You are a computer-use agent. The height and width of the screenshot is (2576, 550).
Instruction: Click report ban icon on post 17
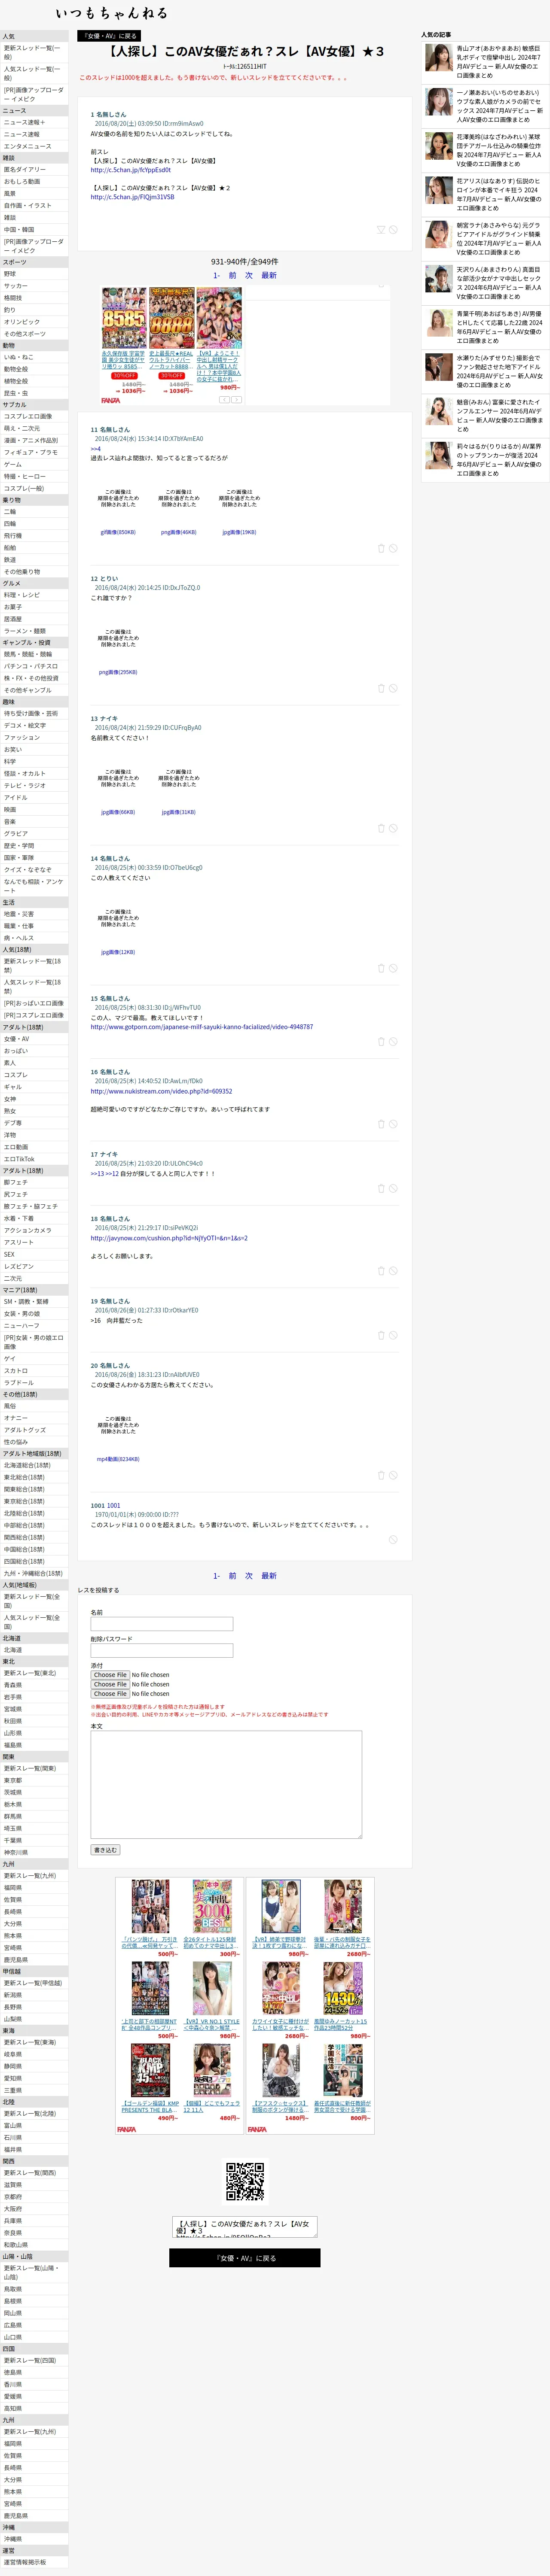(x=393, y=1189)
